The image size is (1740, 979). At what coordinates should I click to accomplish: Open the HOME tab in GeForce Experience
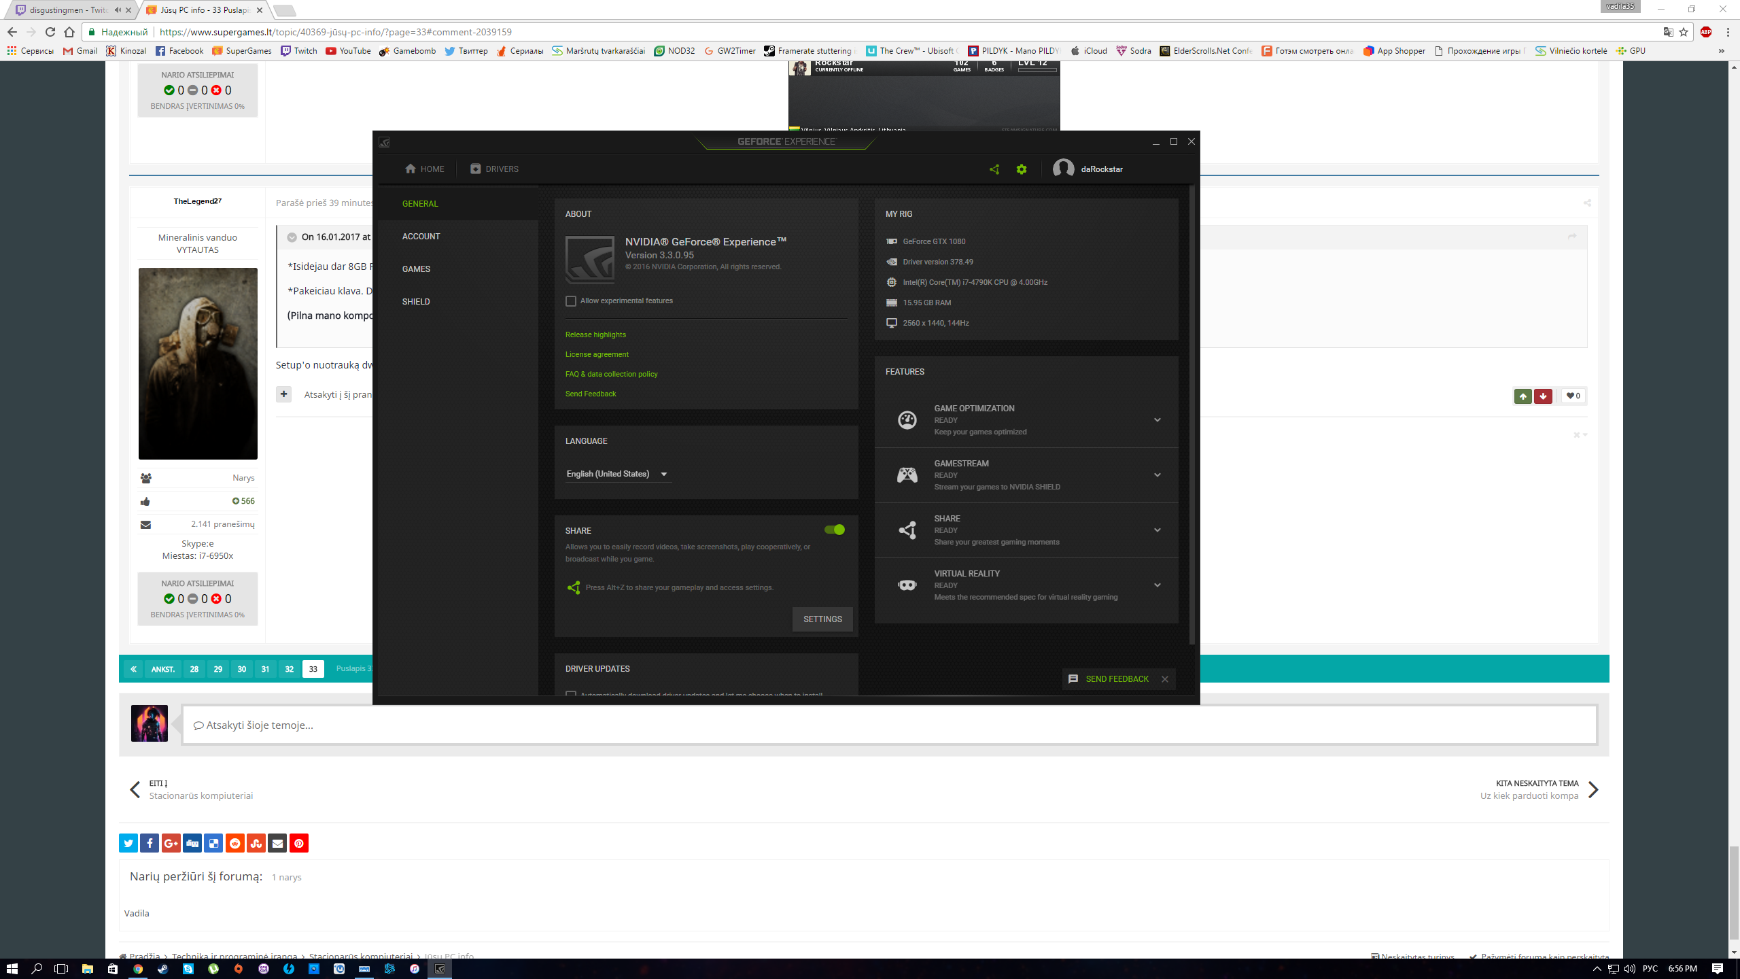point(424,169)
